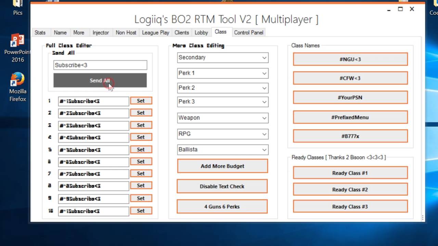This screenshot has height=246, width=438.
Task: Switch to the Injector tab
Action: [101, 32]
